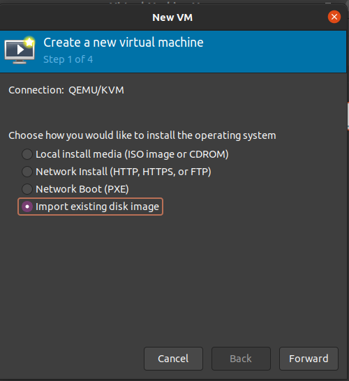Click the Create a new virtual machine heading

tap(124, 43)
